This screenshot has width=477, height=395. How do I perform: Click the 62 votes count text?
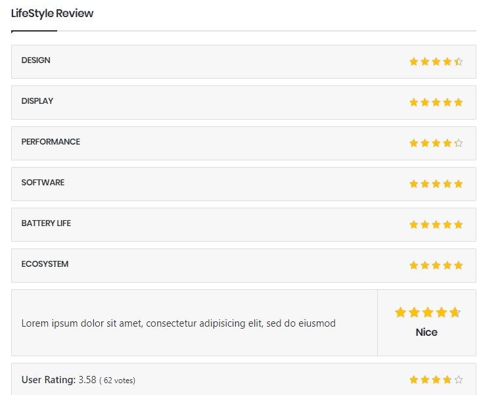point(118,381)
